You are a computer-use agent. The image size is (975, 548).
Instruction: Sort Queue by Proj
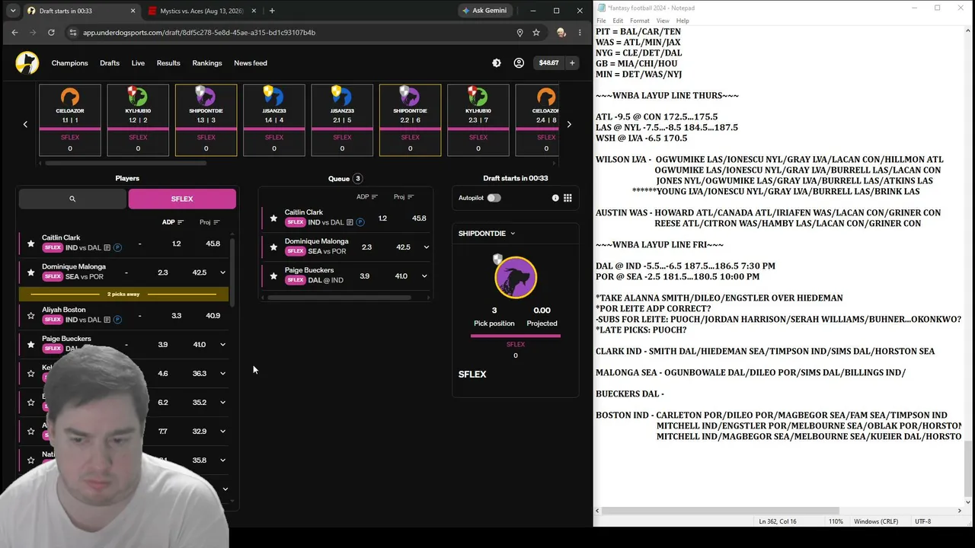(404, 197)
